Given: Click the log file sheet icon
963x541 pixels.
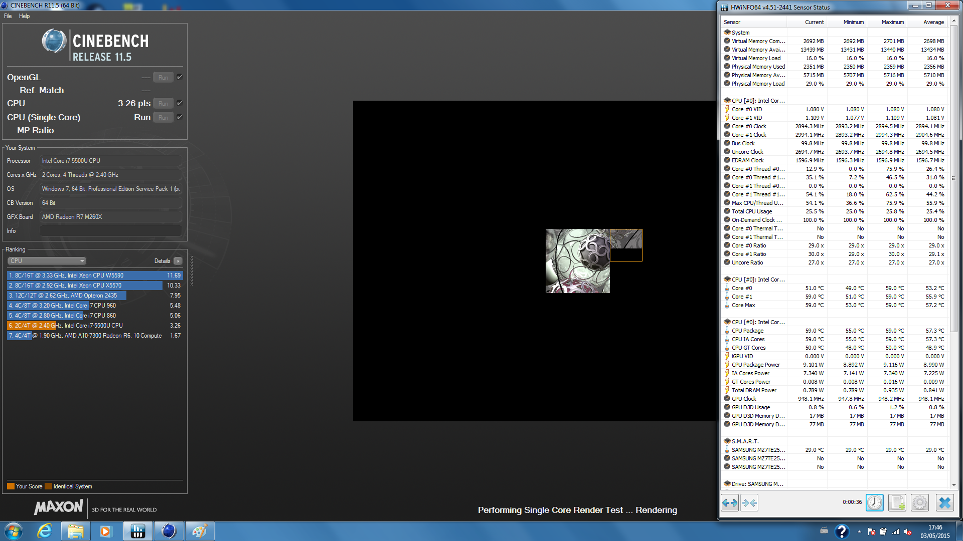Looking at the screenshot, I should coord(897,502).
